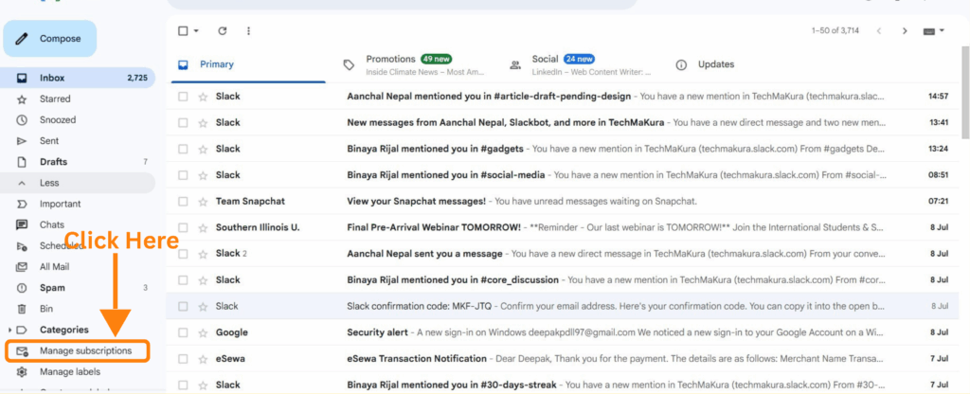
Task: Star the Southern Illinois U. email
Action: [203, 227]
